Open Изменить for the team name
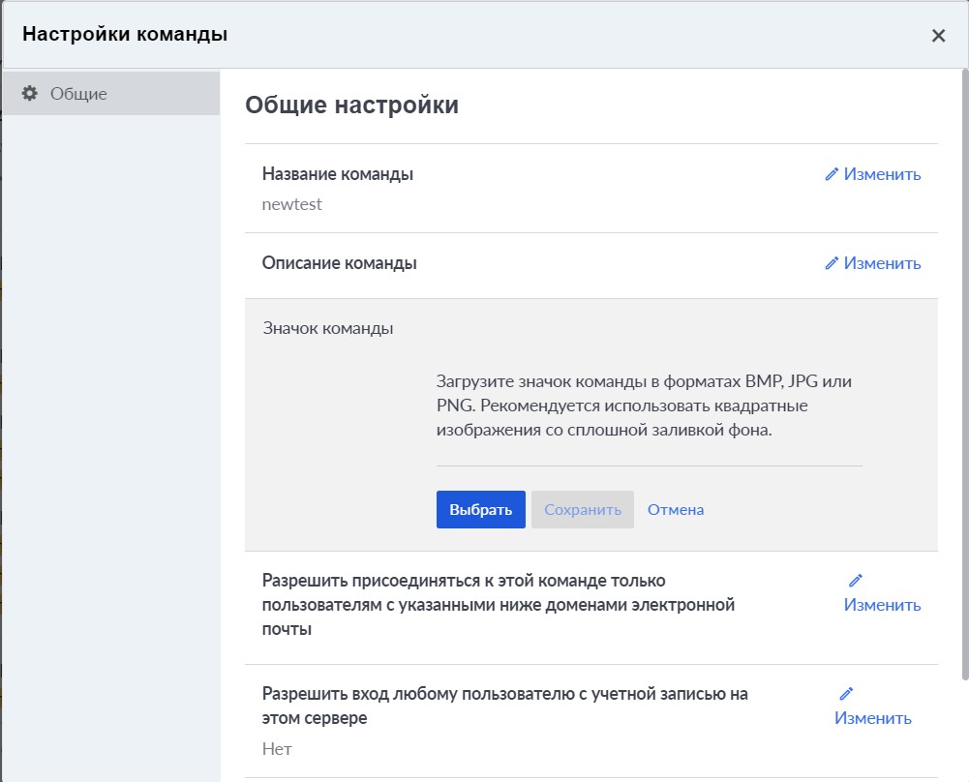Image resolution: width=969 pixels, height=782 pixels. (x=882, y=173)
